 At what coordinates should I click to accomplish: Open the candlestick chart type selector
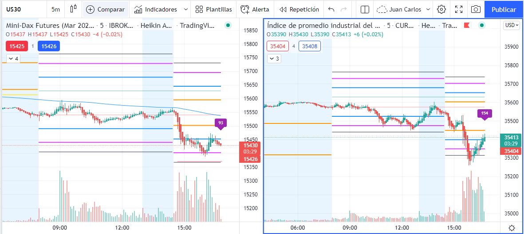74,9
